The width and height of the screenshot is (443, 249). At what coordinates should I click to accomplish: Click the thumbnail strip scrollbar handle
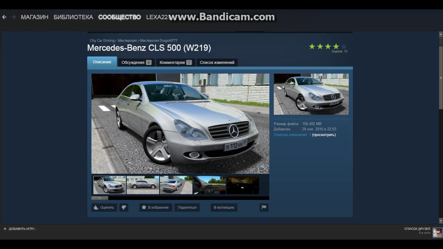(100, 198)
